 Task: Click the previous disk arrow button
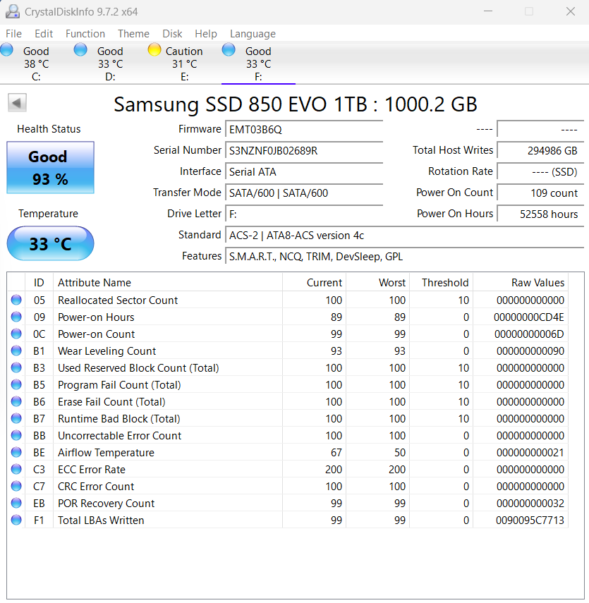click(17, 103)
